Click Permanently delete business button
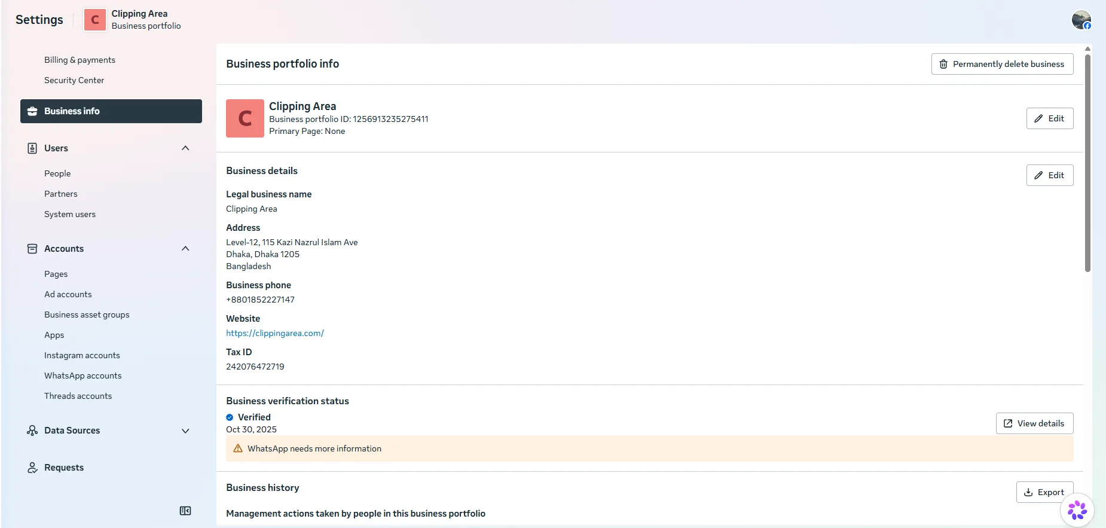 [1002, 64]
